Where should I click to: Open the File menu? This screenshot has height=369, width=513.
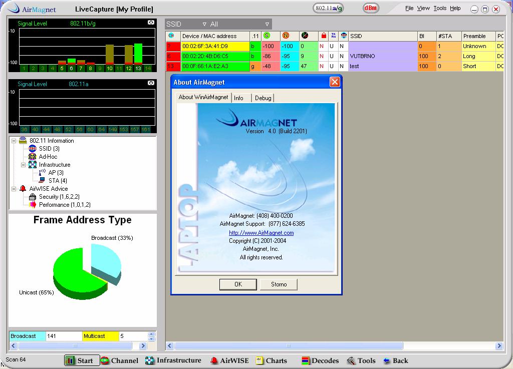409,8
